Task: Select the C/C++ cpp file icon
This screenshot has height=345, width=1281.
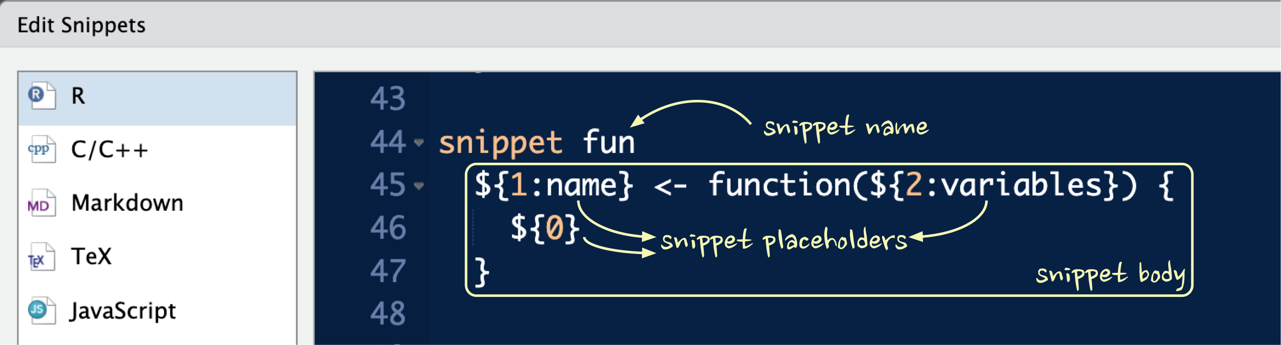Action: (42, 150)
